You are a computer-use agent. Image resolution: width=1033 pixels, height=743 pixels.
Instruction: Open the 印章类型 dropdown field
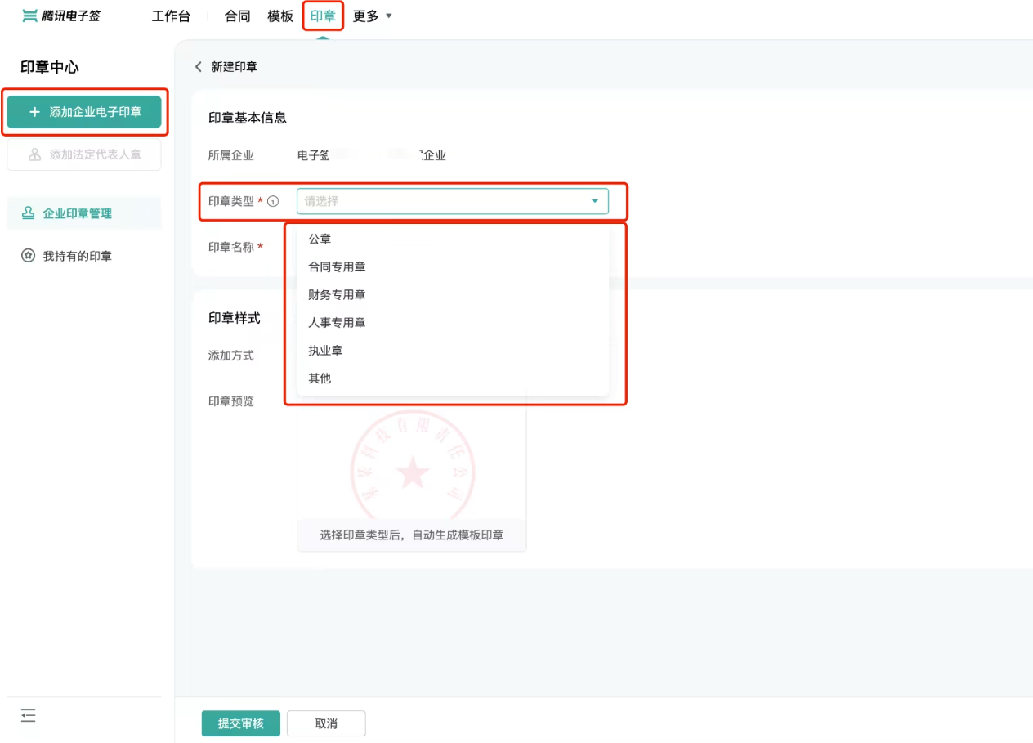pyautogui.click(x=452, y=201)
